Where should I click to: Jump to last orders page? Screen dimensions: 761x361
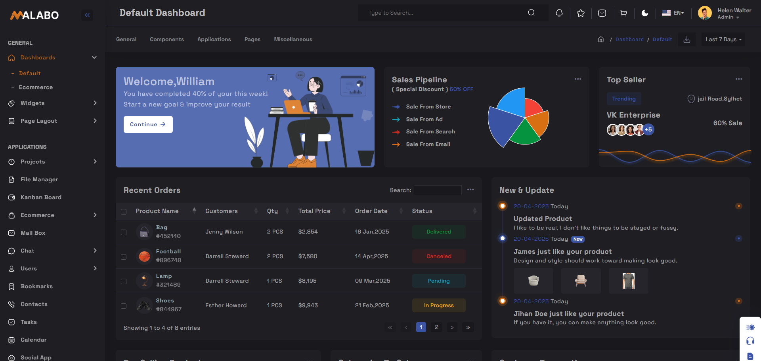click(x=468, y=327)
